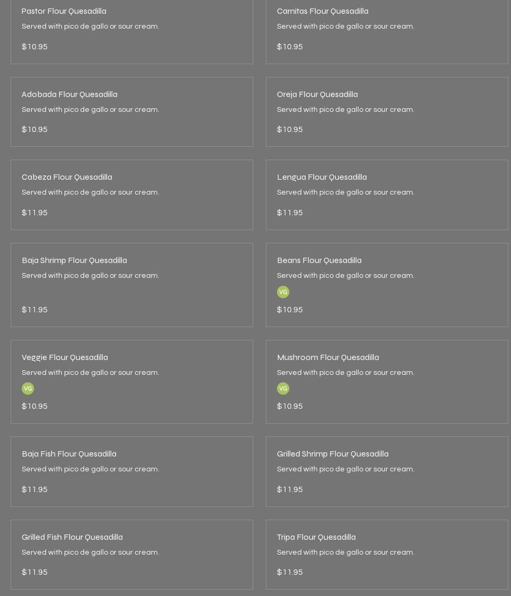
Task: Select the Baja Fish Flour Quesadilla title
Action: (x=69, y=454)
